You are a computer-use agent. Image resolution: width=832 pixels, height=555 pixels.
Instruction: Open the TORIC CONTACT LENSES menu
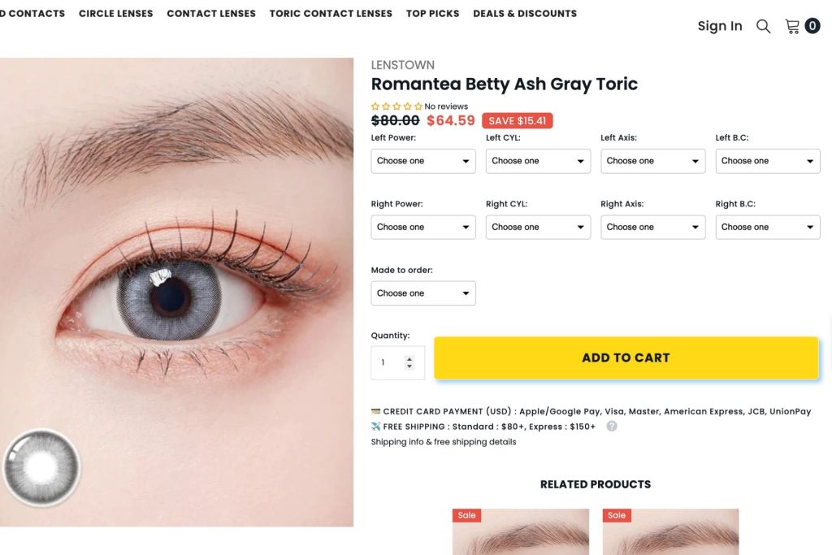pyautogui.click(x=330, y=13)
